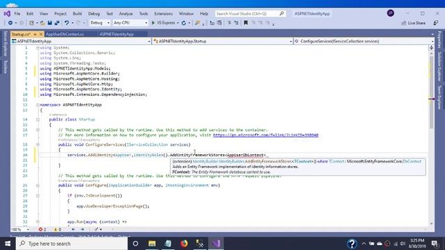The height and width of the screenshot is (250, 445).
Task: Undo the last edit via toolbar arrow
Action: click(67, 23)
